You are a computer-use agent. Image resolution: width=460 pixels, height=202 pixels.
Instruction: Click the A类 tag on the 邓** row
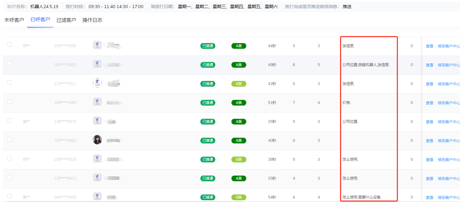point(239,46)
